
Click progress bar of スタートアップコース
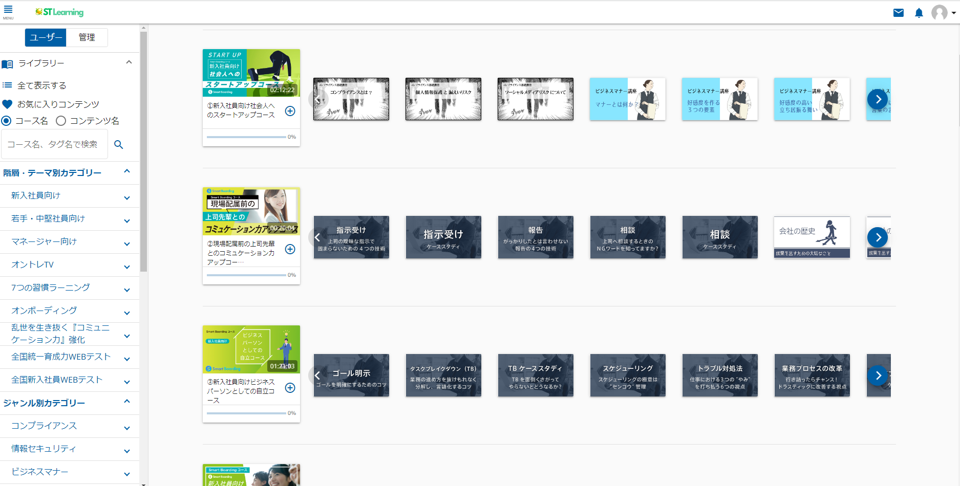click(246, 137)
